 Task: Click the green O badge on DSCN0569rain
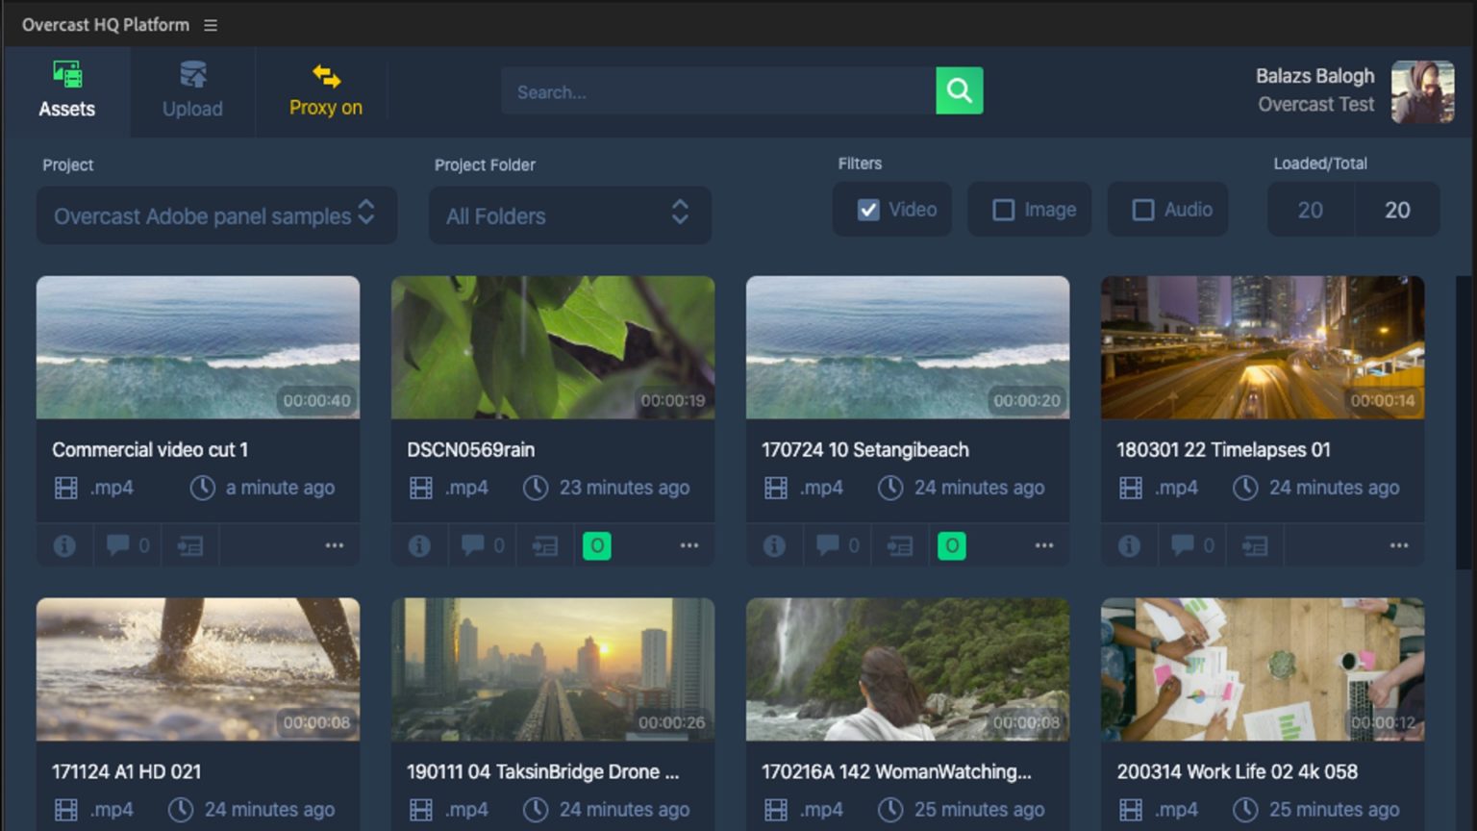pyautogui.click(x=597, y=545)
